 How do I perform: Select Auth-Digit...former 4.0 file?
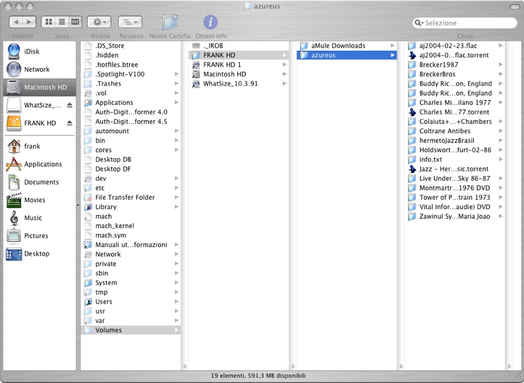131,112
